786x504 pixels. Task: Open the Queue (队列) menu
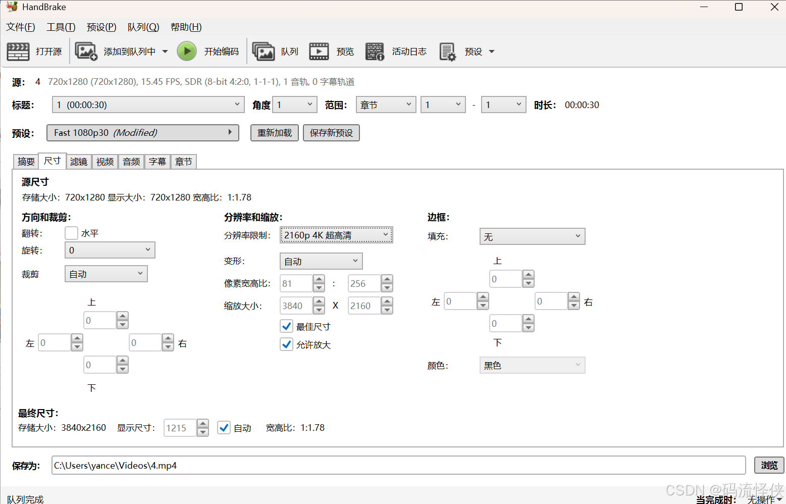[x=143, y=27]
